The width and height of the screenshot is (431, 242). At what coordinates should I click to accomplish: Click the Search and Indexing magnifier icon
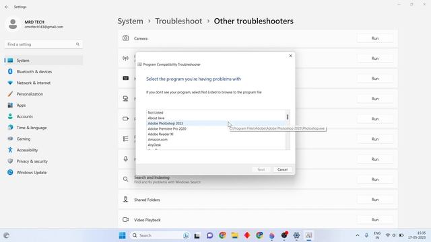tap(126, 179)
